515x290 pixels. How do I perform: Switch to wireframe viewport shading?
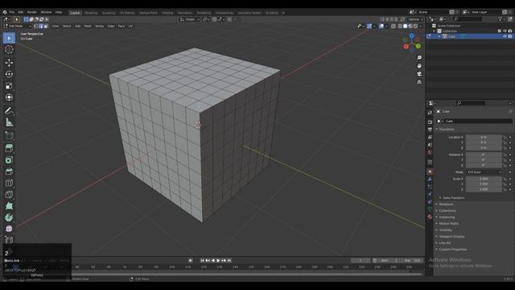coord(400,26)
